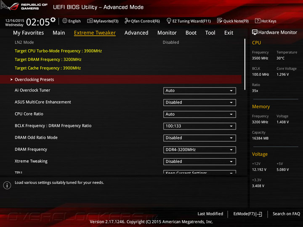This screenshot has width=303, height=227.
Task: Click Target CPU Turbo-Mode Frequency text
Action: click(x=58, y=51)
